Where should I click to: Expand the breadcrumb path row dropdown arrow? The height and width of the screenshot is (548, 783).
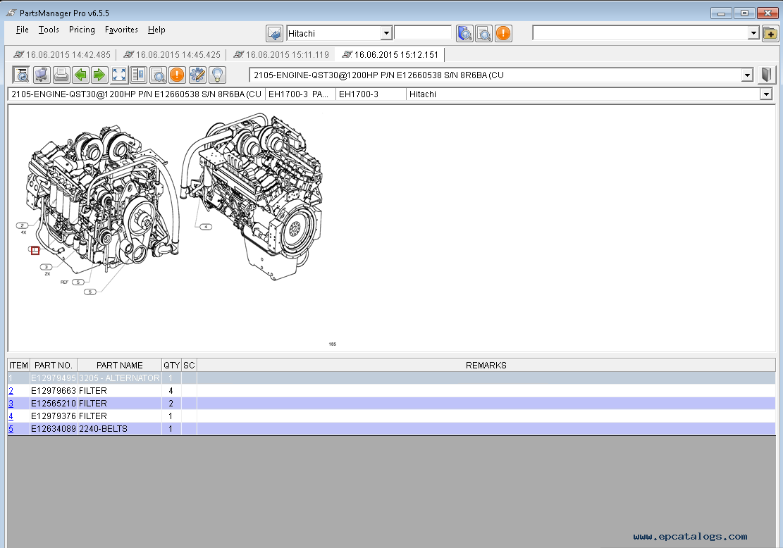pyautogui.click(x=766, y=94)
